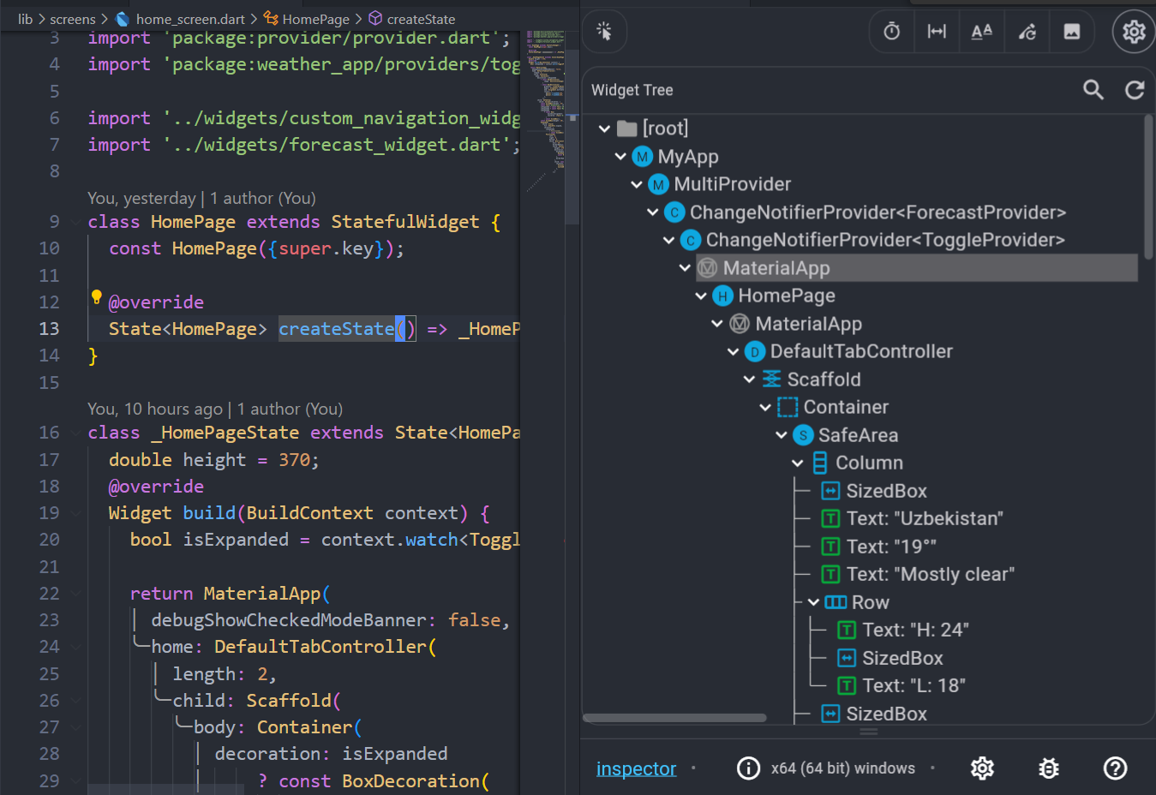This screenshot has height=795, width=1156.
Task: Enable highlight repaints overlay
Action: [1027, 31]
